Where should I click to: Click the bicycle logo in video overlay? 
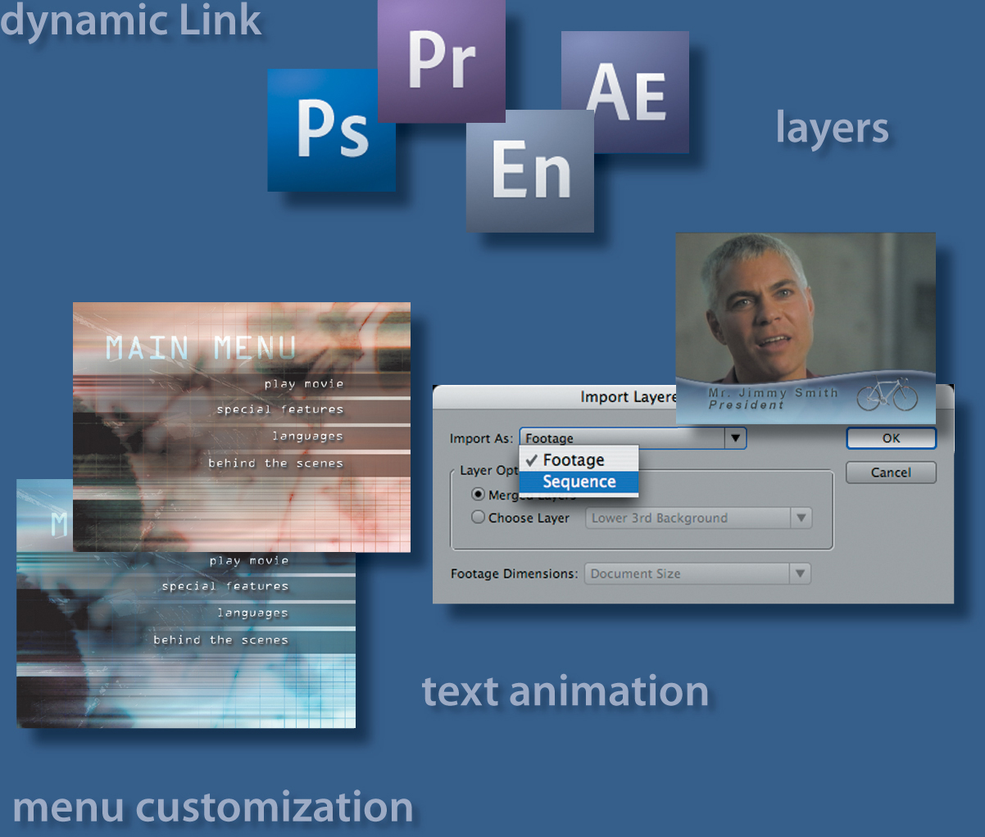click(x=887, y=395)
